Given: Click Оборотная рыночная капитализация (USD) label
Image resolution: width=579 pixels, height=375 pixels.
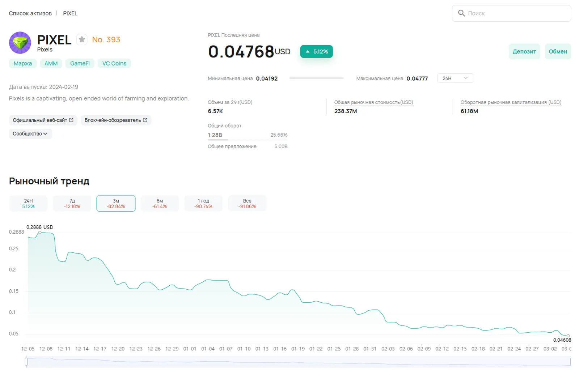Looking at the screenshot, I should pyautogui.click(x=511, y=102).
